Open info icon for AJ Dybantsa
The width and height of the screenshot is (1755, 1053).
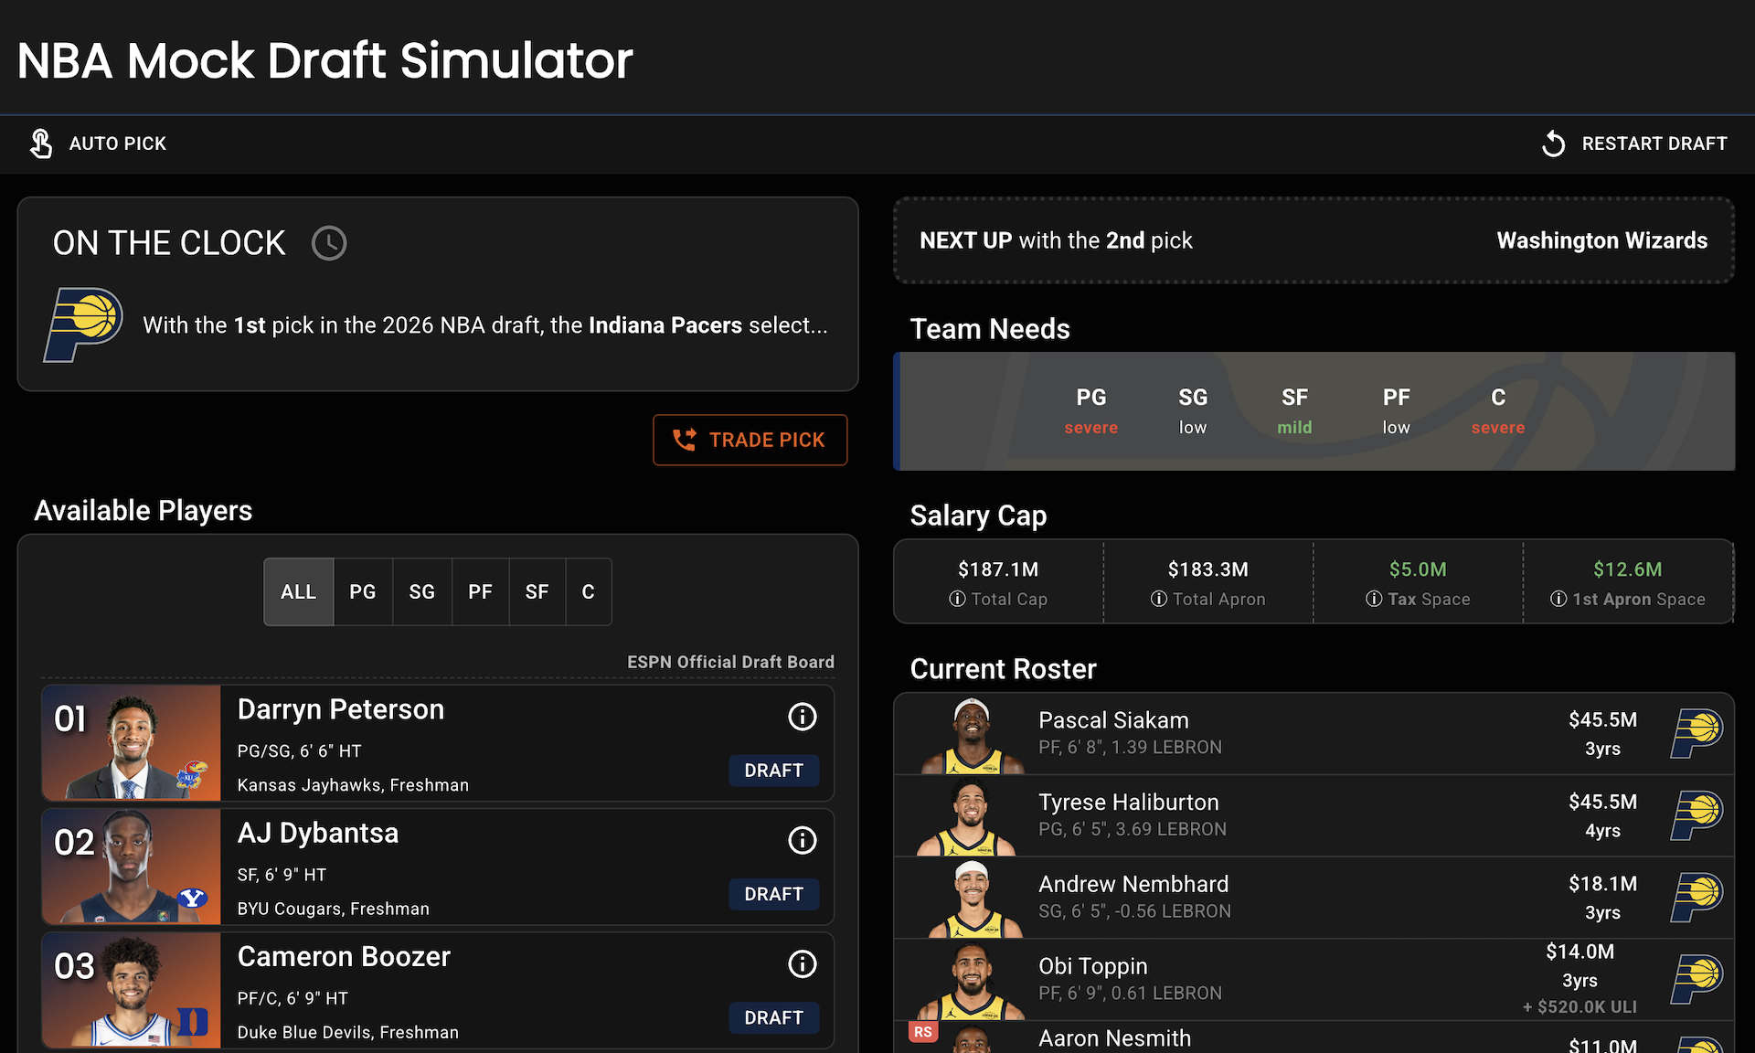[x=802, y=840]
